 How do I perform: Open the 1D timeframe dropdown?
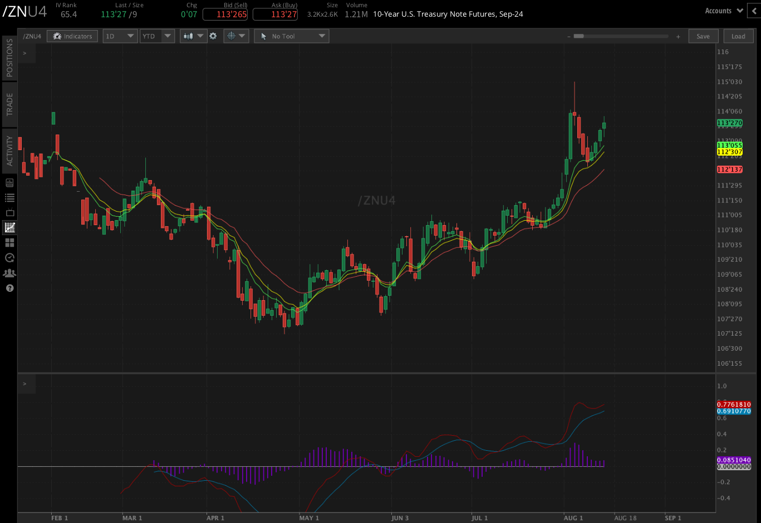120,36
